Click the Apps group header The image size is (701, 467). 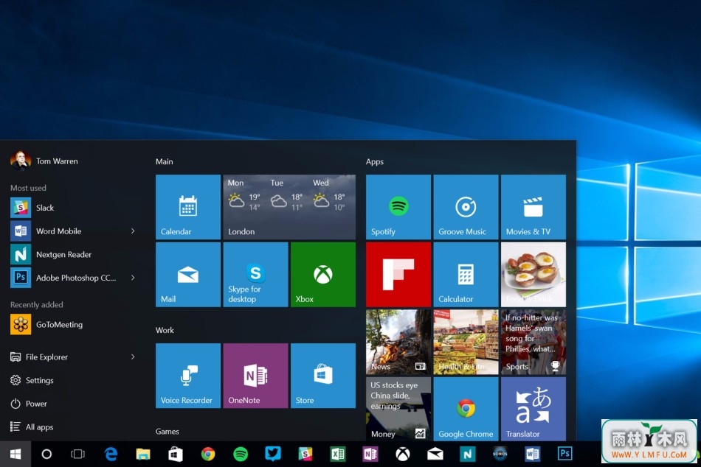pos(375,161)
